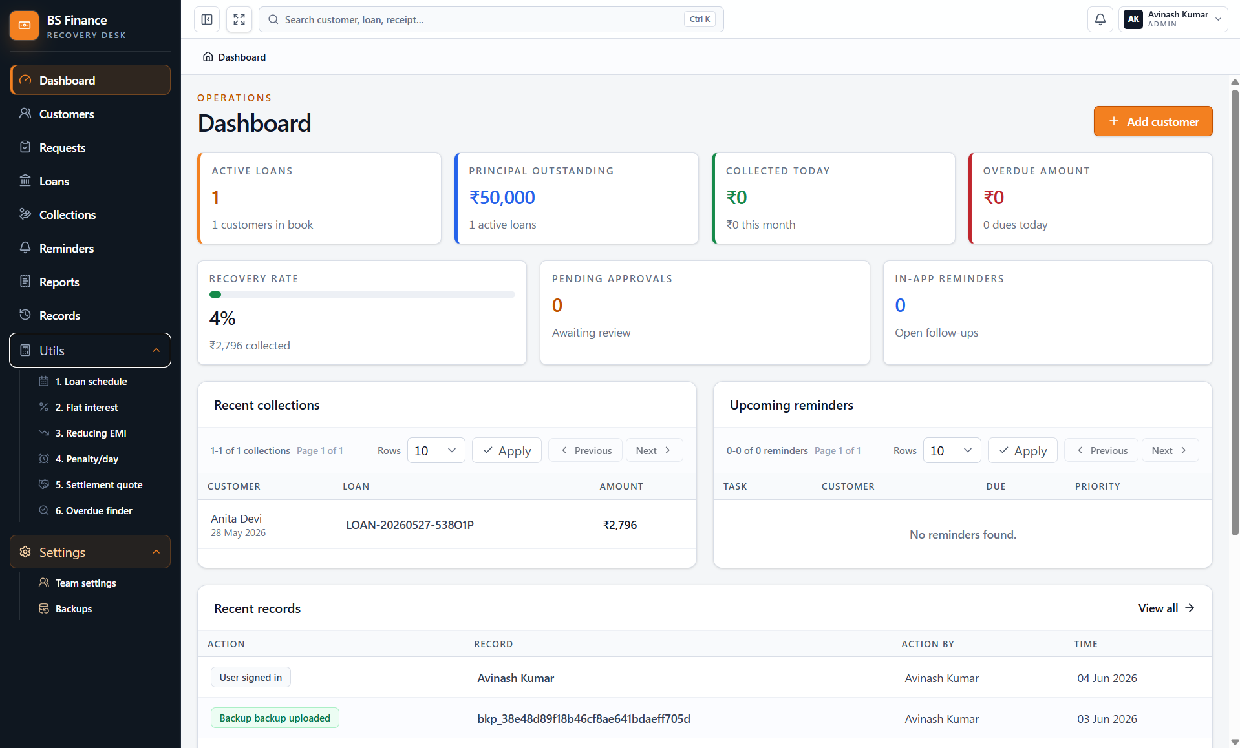Screen dimensions: 1240x748
Task: Click the Settlement quote handshake icon
Action: [x=44, y=484]
